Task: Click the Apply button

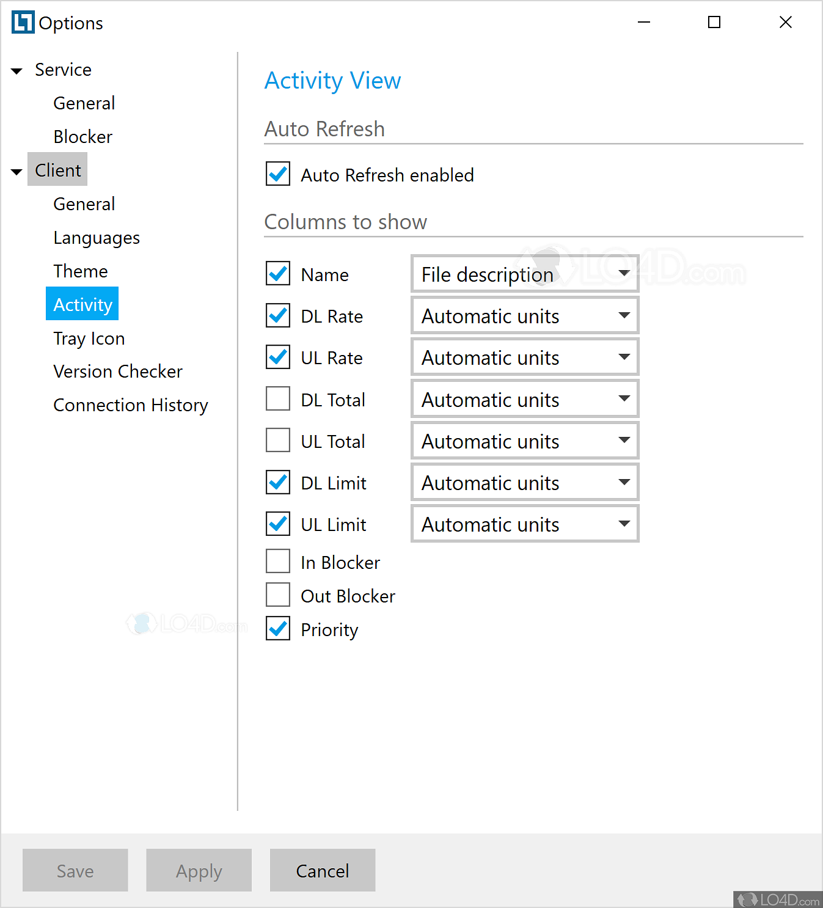Action: click(199, 870)
